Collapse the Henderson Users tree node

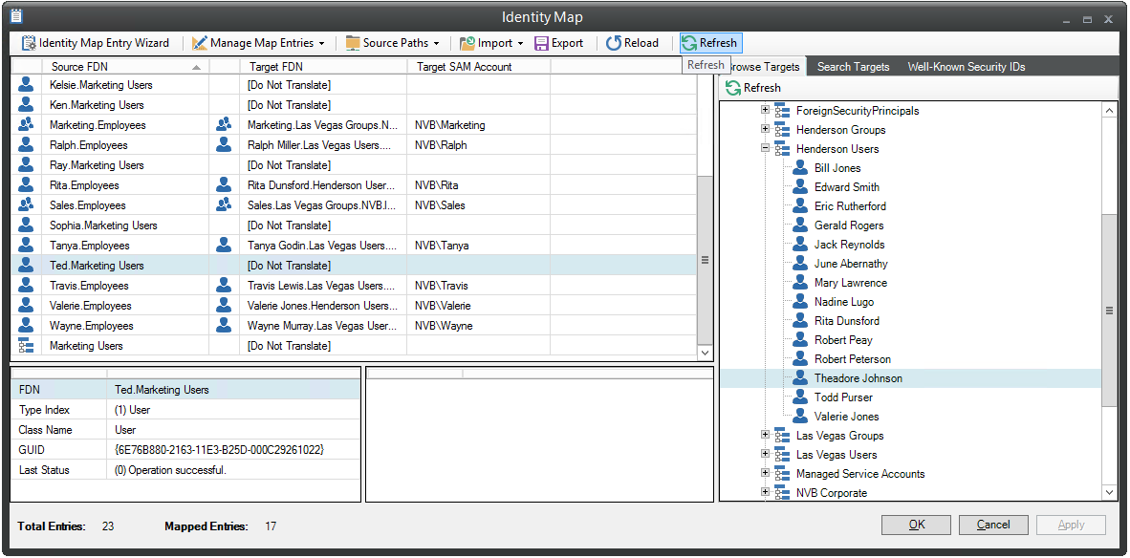click(x=766, y=148)
